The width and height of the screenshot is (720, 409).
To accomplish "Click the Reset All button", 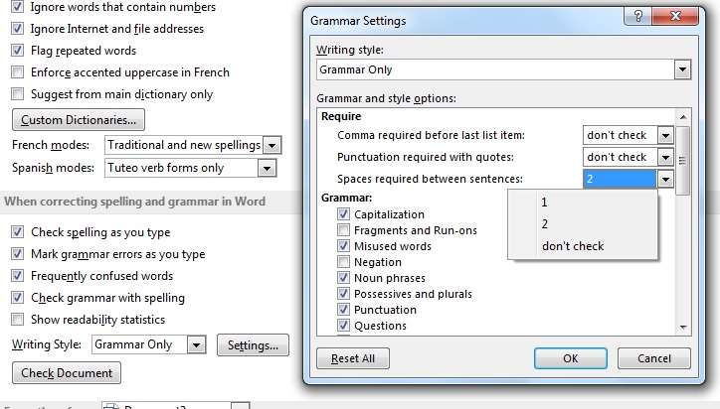I will pyautogui.click(x=351, y=358).
